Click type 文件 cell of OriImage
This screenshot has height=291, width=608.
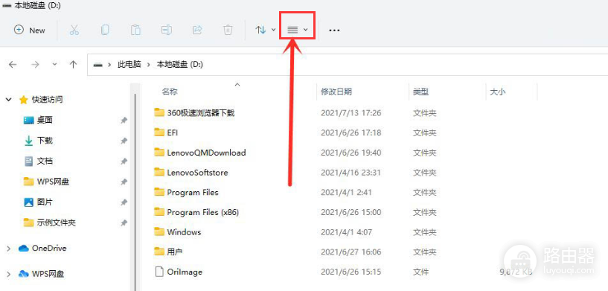420,272
